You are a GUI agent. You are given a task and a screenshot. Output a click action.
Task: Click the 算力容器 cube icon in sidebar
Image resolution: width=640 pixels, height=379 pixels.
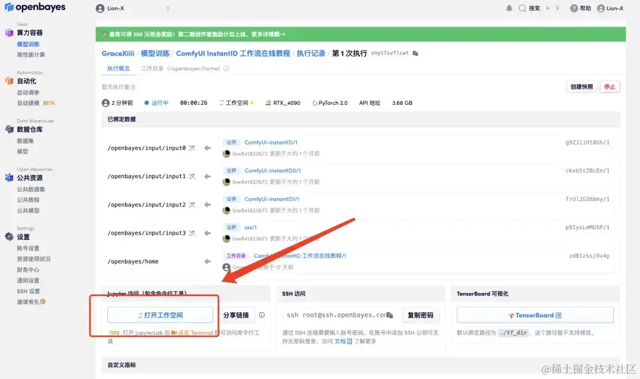(x=9, y=33)
